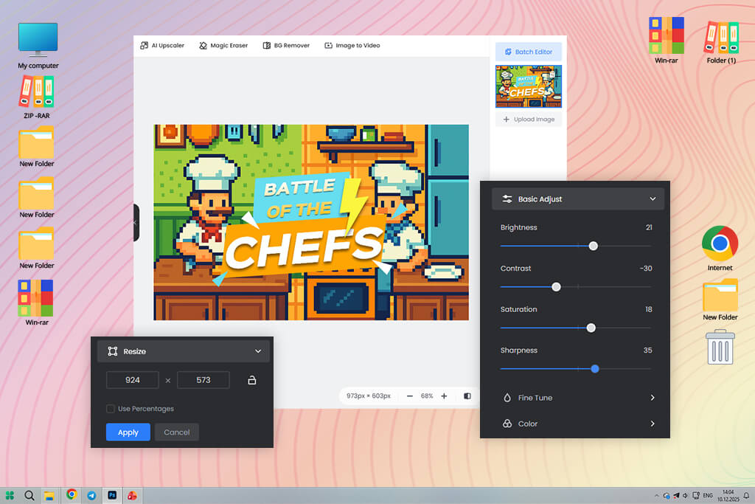Click the Magic Eraser icon
Screen dimensions: 755x504
pos(203,45)
